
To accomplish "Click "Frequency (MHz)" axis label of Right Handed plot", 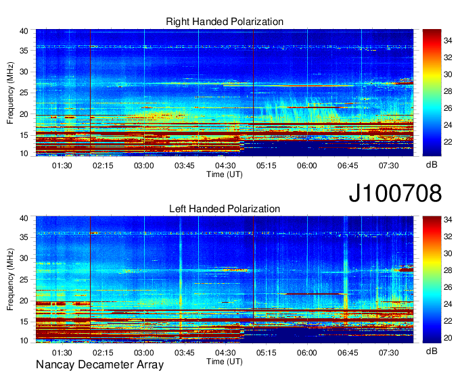I will pos(10,93).
